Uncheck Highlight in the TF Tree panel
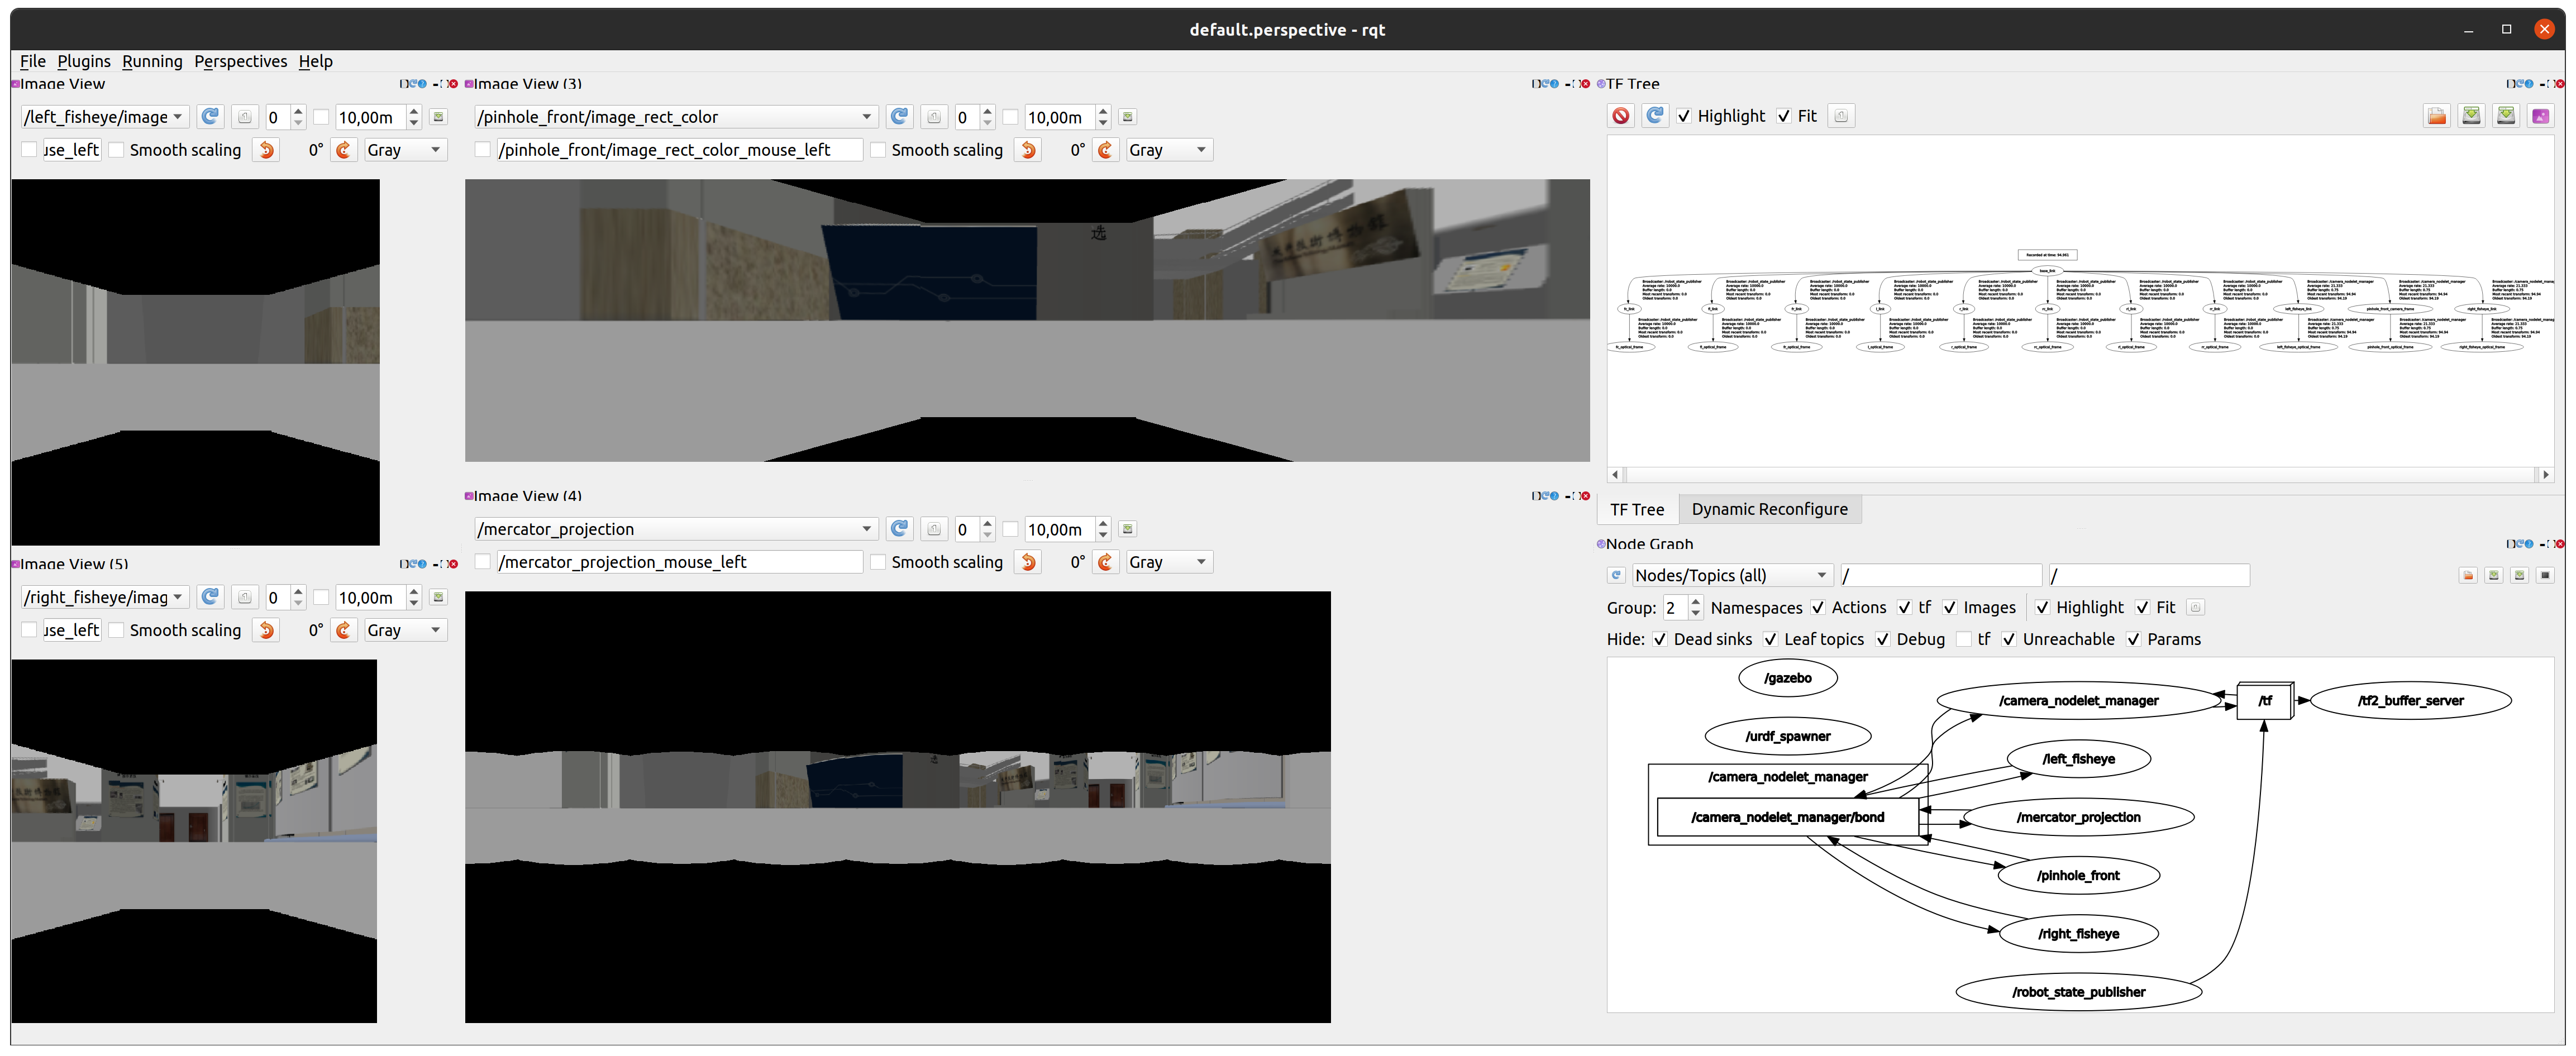The image size is (2576, 1056). (x=1684, y=116)
